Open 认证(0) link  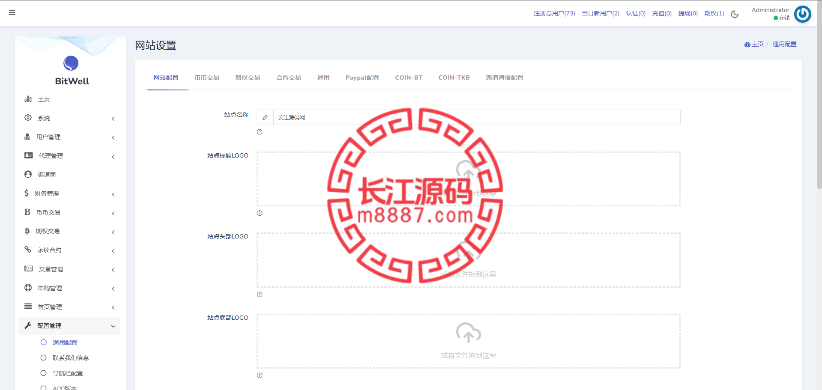pyautogui.click(x=636, y=14)
